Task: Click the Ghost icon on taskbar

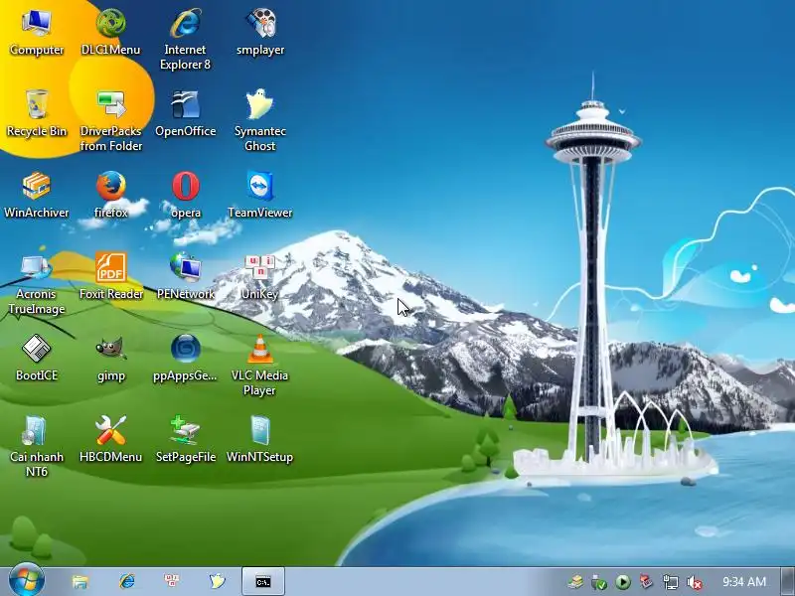Action: 217,581
